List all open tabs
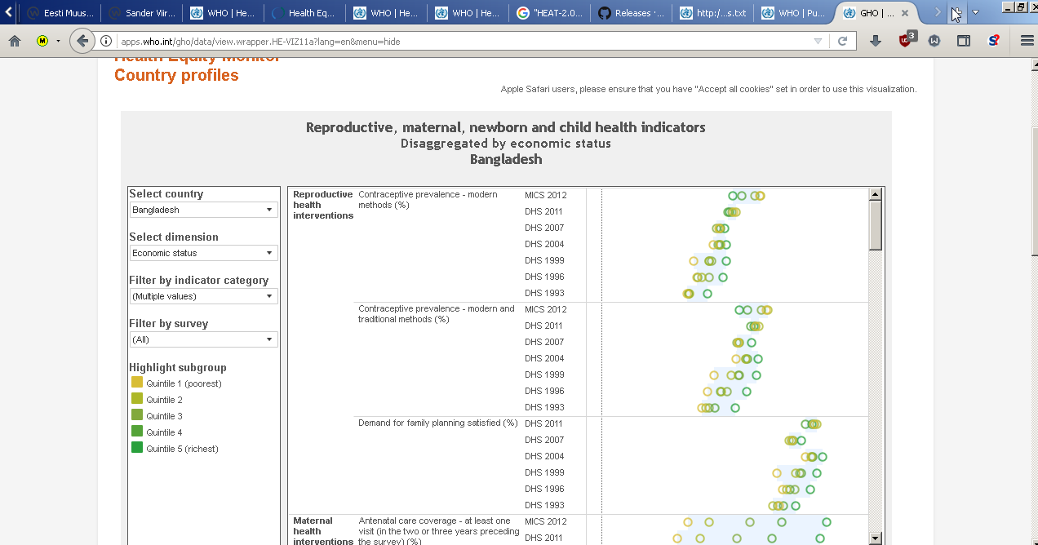Screen dimensions: 1038x545 tap(975, 13)
